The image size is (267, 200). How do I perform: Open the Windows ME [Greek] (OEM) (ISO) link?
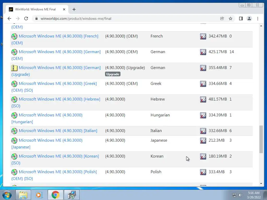coord(54,87)
